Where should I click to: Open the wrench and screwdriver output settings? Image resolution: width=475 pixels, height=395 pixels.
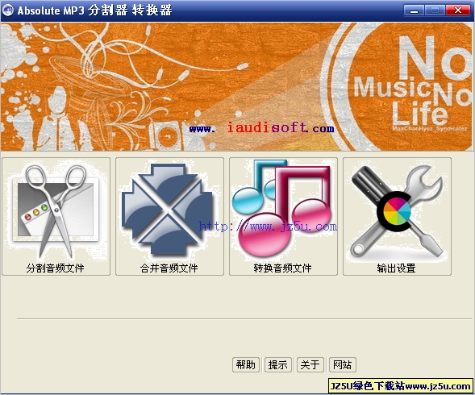[397, 216]
